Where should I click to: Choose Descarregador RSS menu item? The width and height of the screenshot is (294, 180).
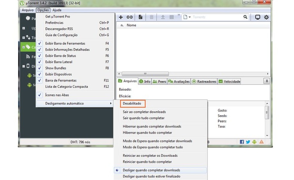(x=75, y=29)
